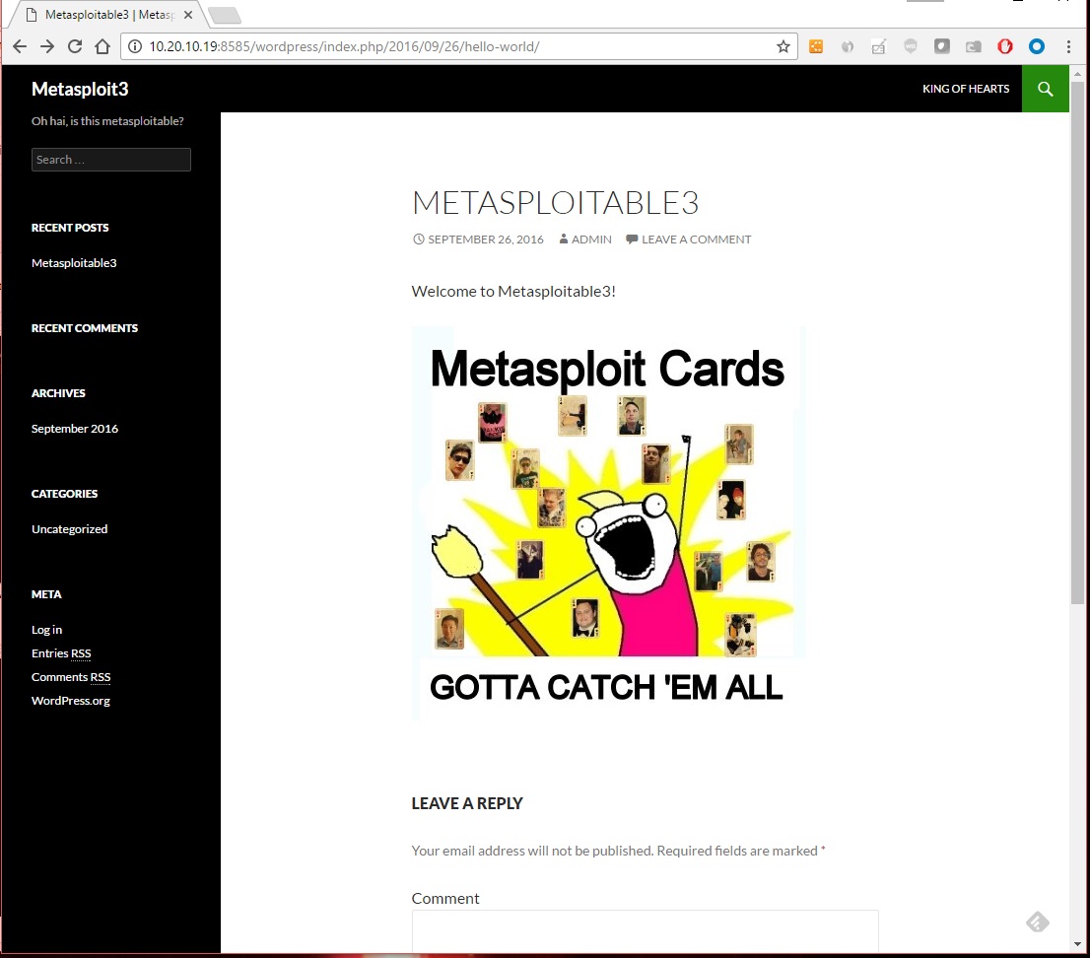Click the Leave a Comment link

[x=696, y=239]
